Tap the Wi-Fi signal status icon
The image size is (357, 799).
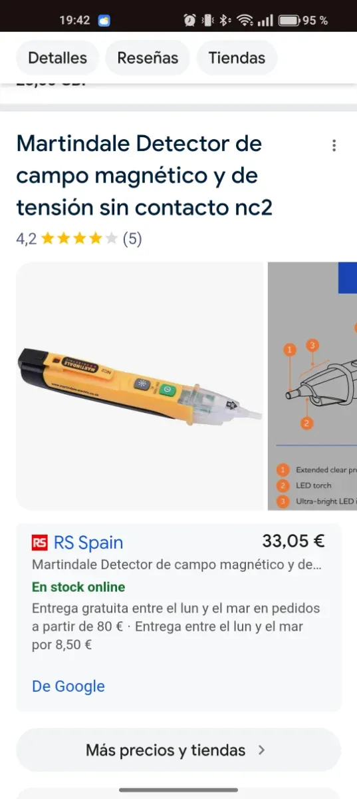pos(245,21)
